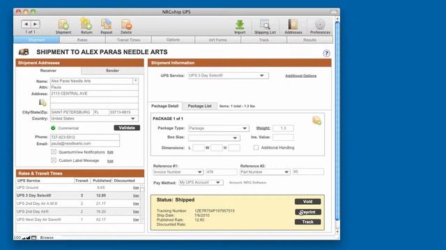Image resolution: width=446 pixels, height=250 pixels.
Task: Click the Validate address button
Action: [127, 128]
